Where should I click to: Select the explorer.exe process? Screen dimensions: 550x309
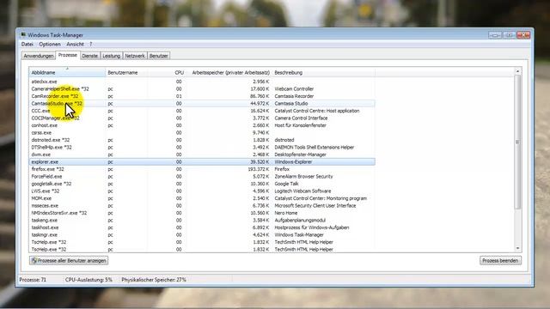tap(202, 162)
